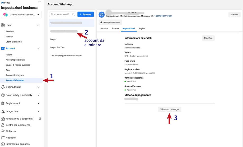Click the Meplo.it business profile avatar

6,15
